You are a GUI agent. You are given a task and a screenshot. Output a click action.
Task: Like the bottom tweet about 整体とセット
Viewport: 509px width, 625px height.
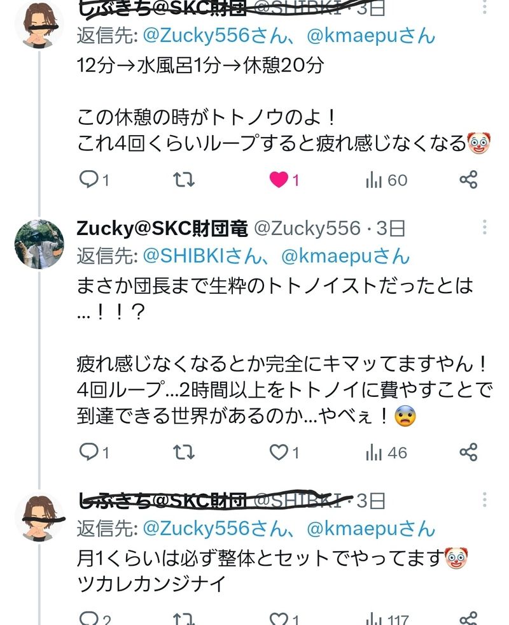click(x=279, y=618)
